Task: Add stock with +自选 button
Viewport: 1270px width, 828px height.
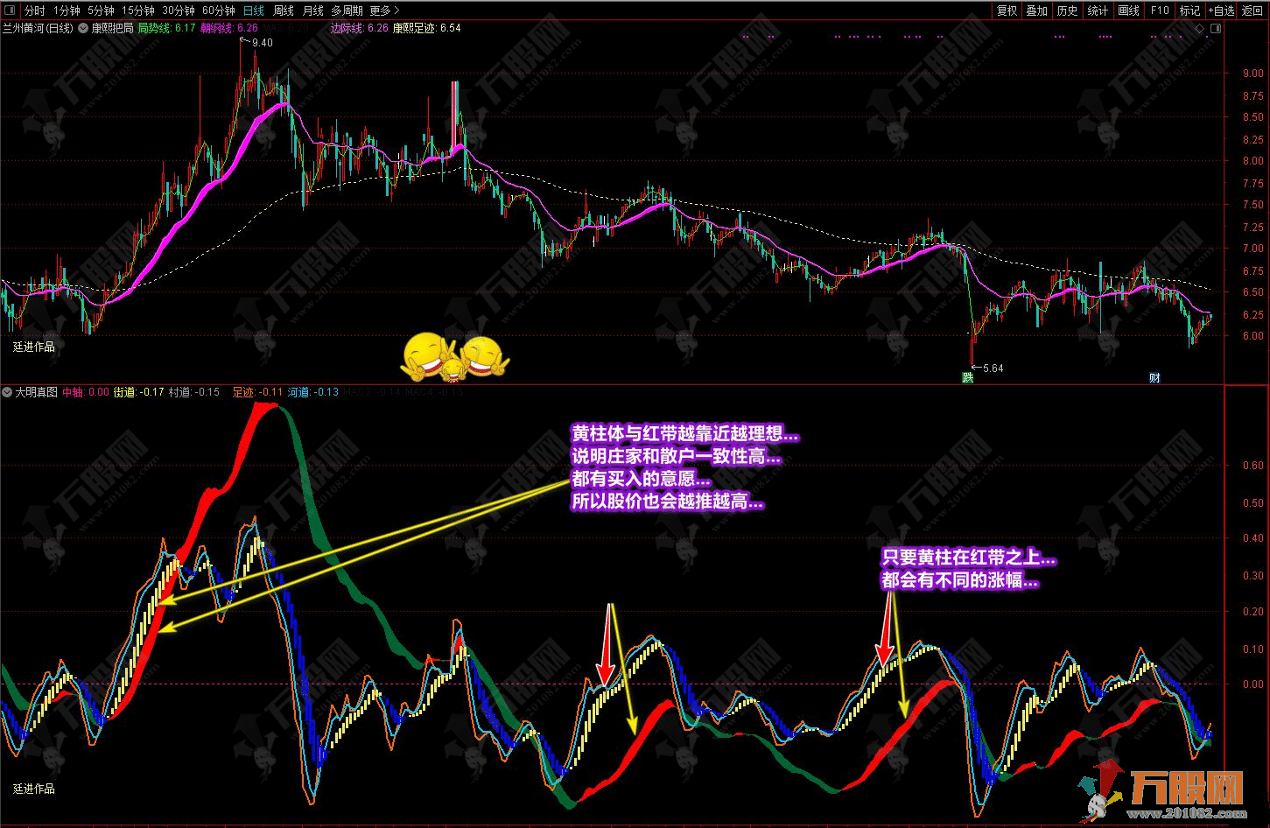Action: point(1221,11)
